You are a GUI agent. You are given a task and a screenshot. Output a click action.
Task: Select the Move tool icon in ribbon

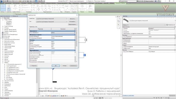(x=38, y=9)
